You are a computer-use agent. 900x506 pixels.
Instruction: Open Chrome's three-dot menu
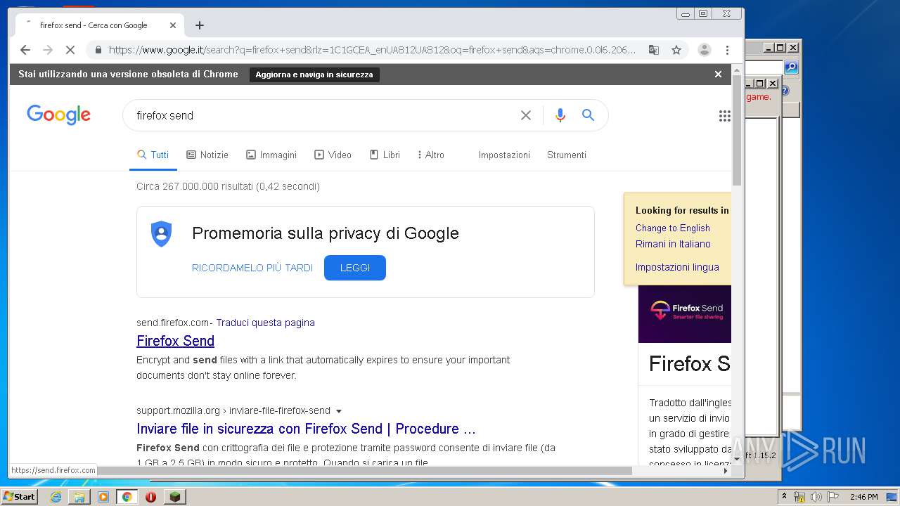tap(727, 50)
